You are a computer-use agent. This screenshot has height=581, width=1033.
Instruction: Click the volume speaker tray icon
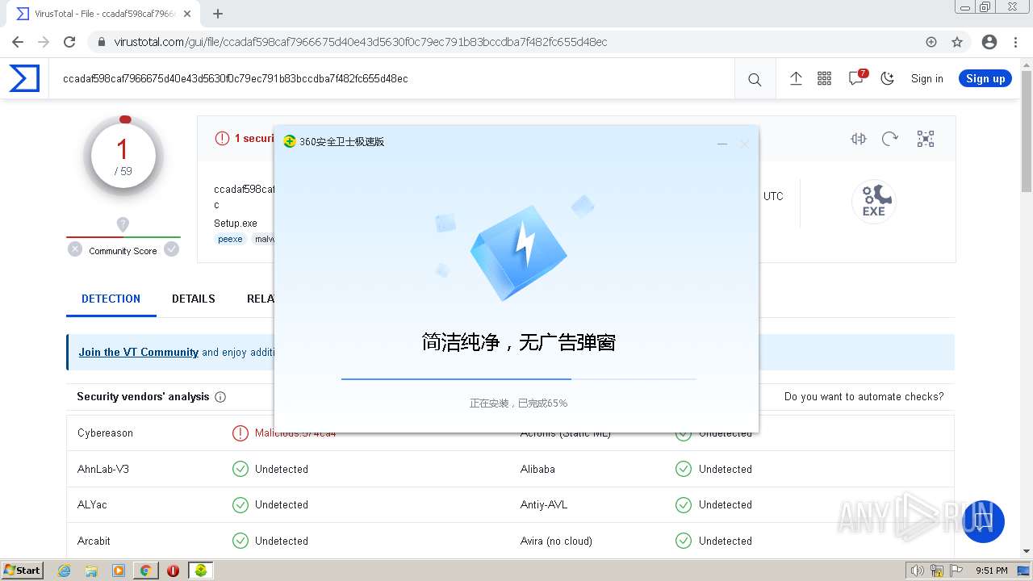(x=918, y=571)
